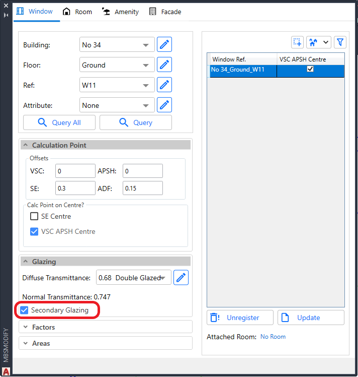This screenshot has width=358, height=377.
Task: Click the add selection icon above table
Action: click(297, 42)
